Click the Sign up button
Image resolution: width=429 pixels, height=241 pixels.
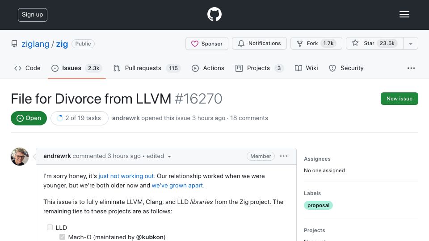click(x=33, y=15)
